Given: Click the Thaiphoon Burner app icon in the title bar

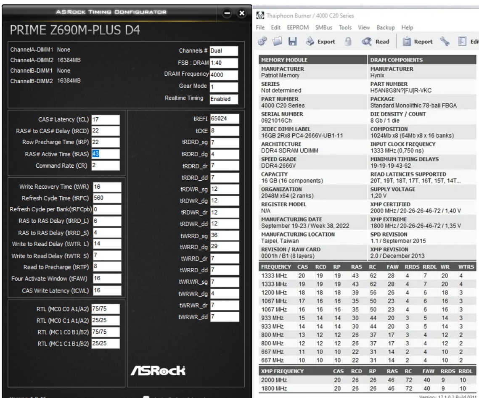Looking at the screenshot, I should (x=260, y=16).
